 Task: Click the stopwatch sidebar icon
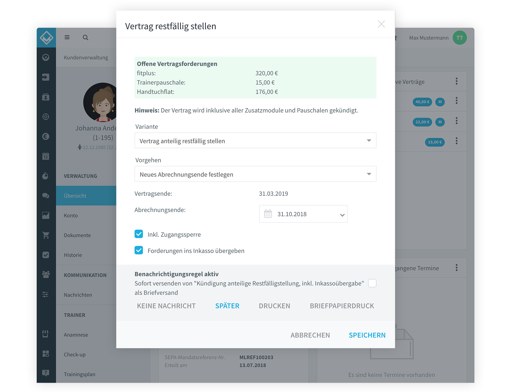click(46, 176)
